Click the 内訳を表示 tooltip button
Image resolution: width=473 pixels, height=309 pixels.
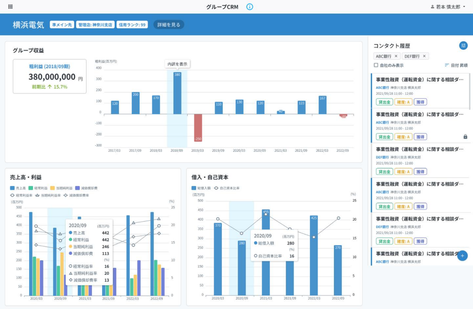click(x=177, y=64)
